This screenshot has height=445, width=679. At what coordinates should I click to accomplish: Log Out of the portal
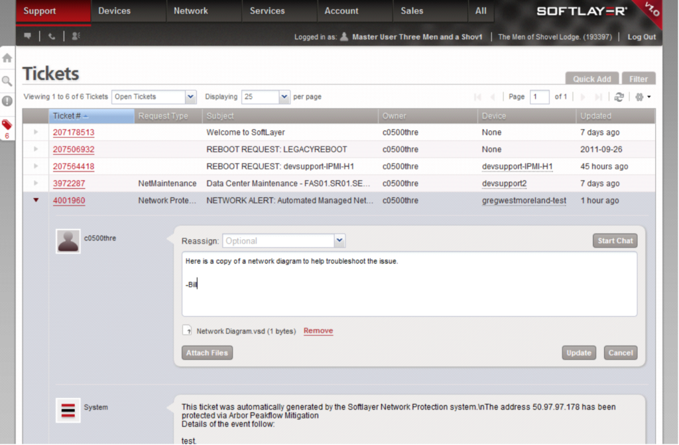pyautogui.click(x=642, y=37)
